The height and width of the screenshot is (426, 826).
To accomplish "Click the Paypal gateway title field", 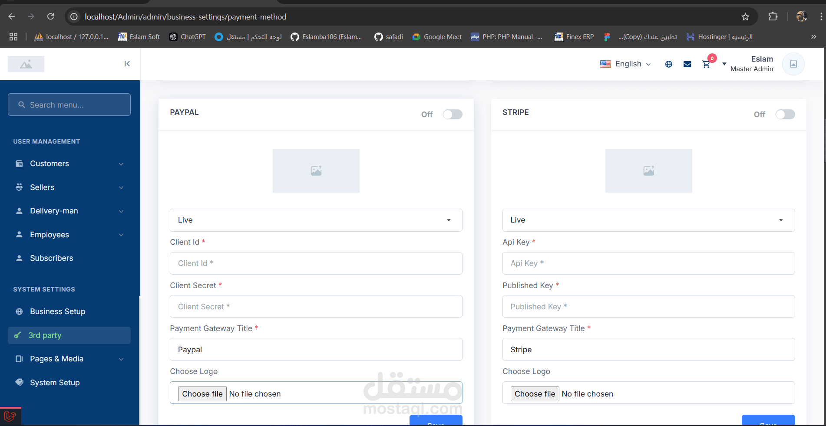I will [316, 349].
